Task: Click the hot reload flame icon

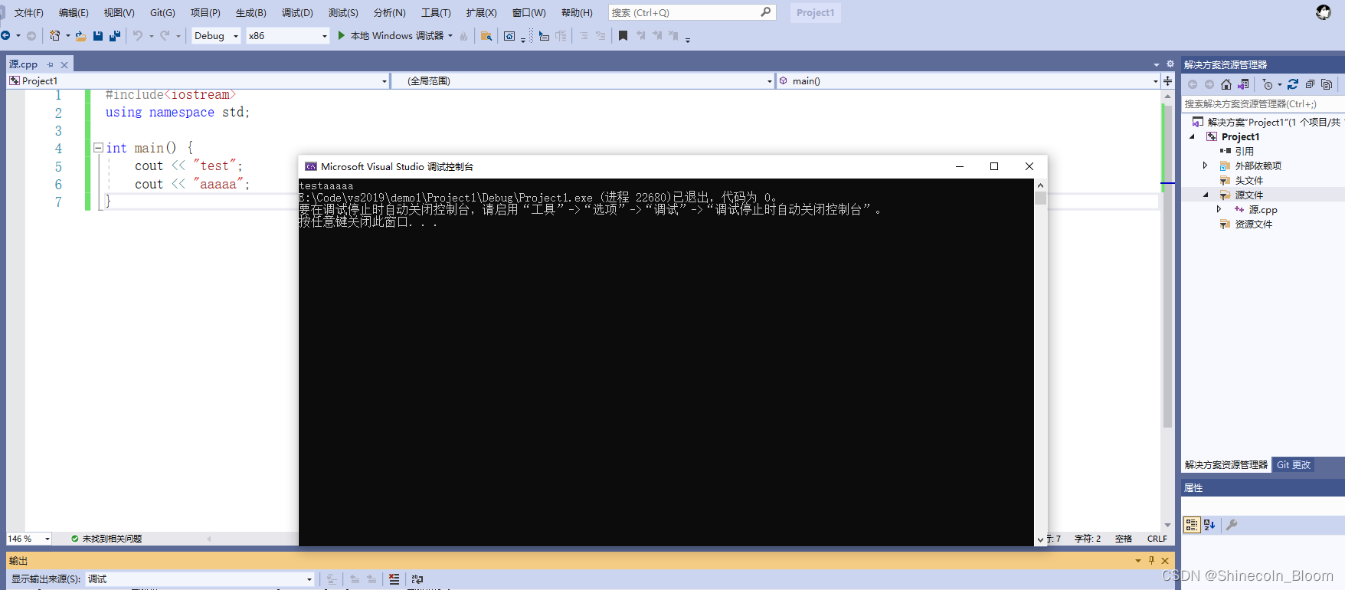Action: click(x=463, y=36)
